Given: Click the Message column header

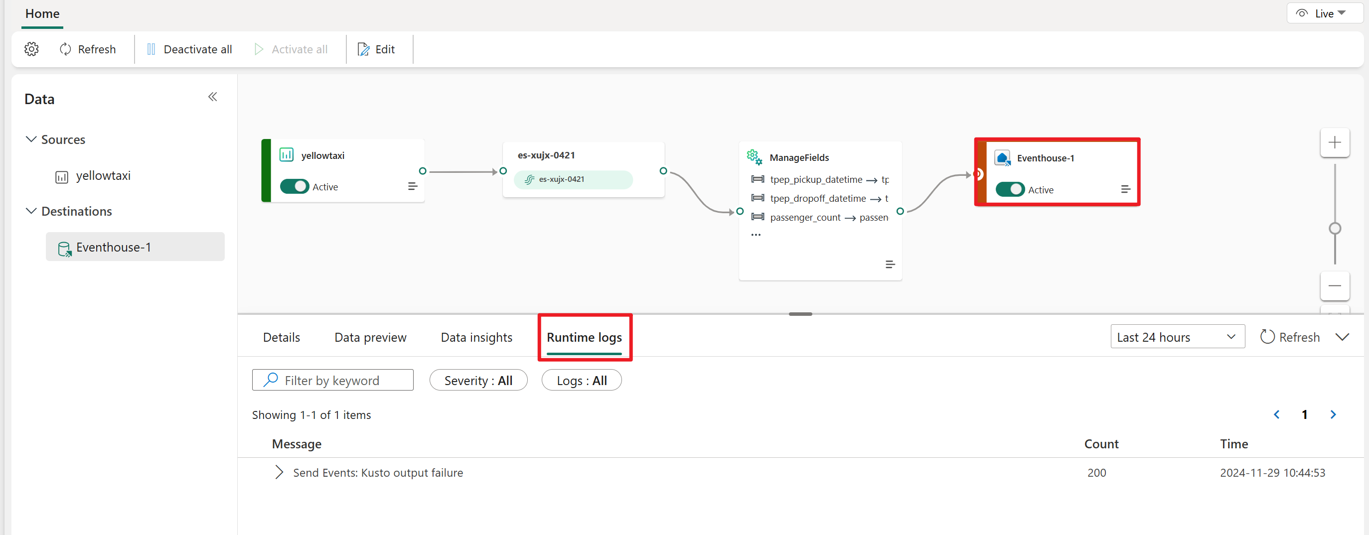Looking at the screenshot, I should click(297, 444).
